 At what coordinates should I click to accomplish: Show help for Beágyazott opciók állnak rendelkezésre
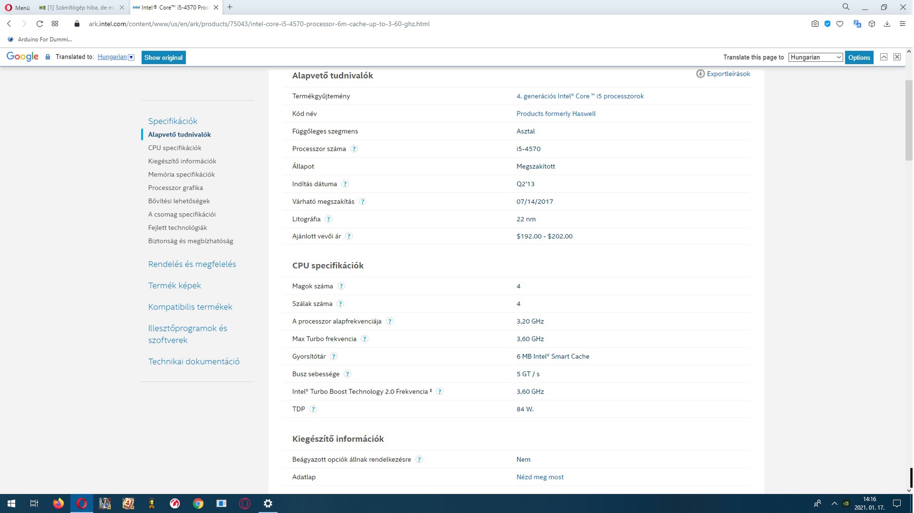[419, 460]
